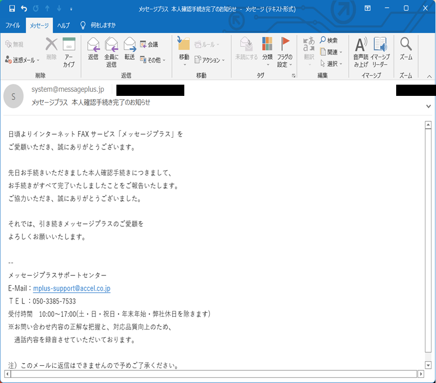
Task: Click the horizontal scrollbar right arrow
Action: (x=421, y=374)
